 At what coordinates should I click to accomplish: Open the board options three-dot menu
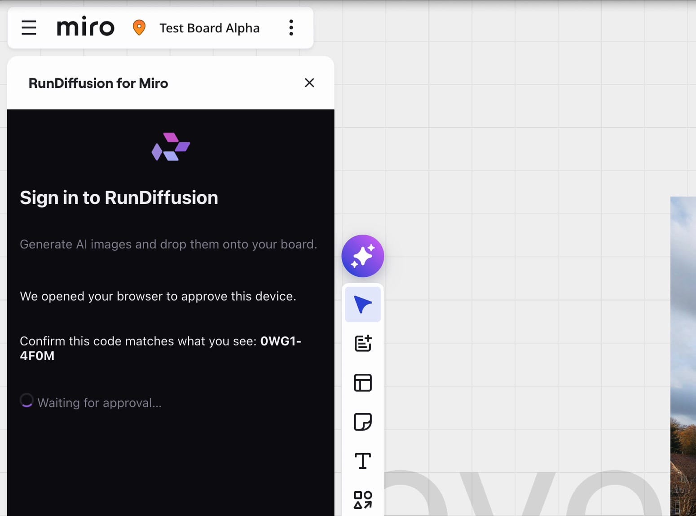(x=291, y=28)
